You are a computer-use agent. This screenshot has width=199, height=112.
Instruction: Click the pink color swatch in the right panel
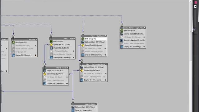(x=196, y=2)
